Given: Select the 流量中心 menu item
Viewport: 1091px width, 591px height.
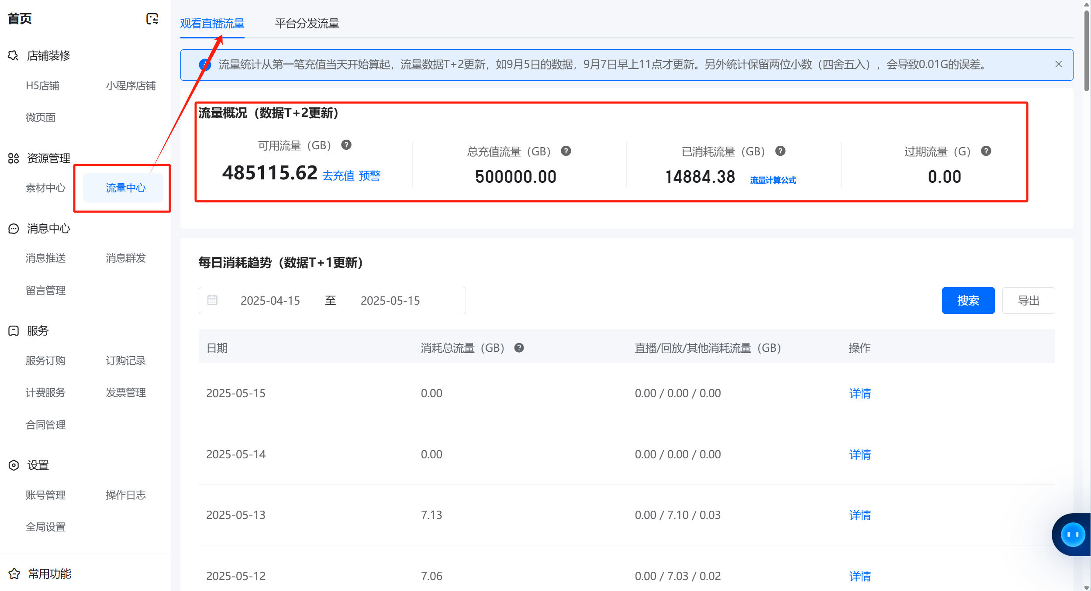Looking at the screenshot, I should click(x=123, y=188).
